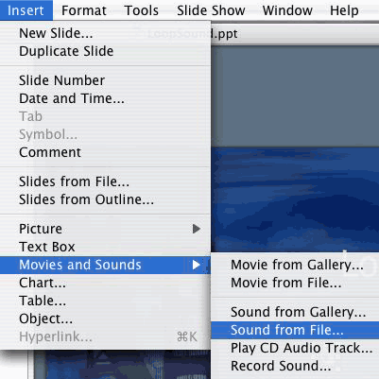Open the Help menu
The width and height of the screenshot is (379, 379).
[344, 10]
